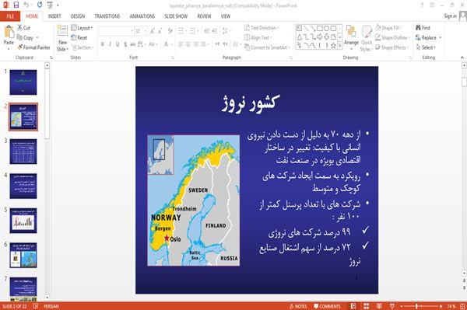Switch to Reading View icon
The width and height of the screenshot is (467, 310).
pyautogui.click(x=379, y=306)
